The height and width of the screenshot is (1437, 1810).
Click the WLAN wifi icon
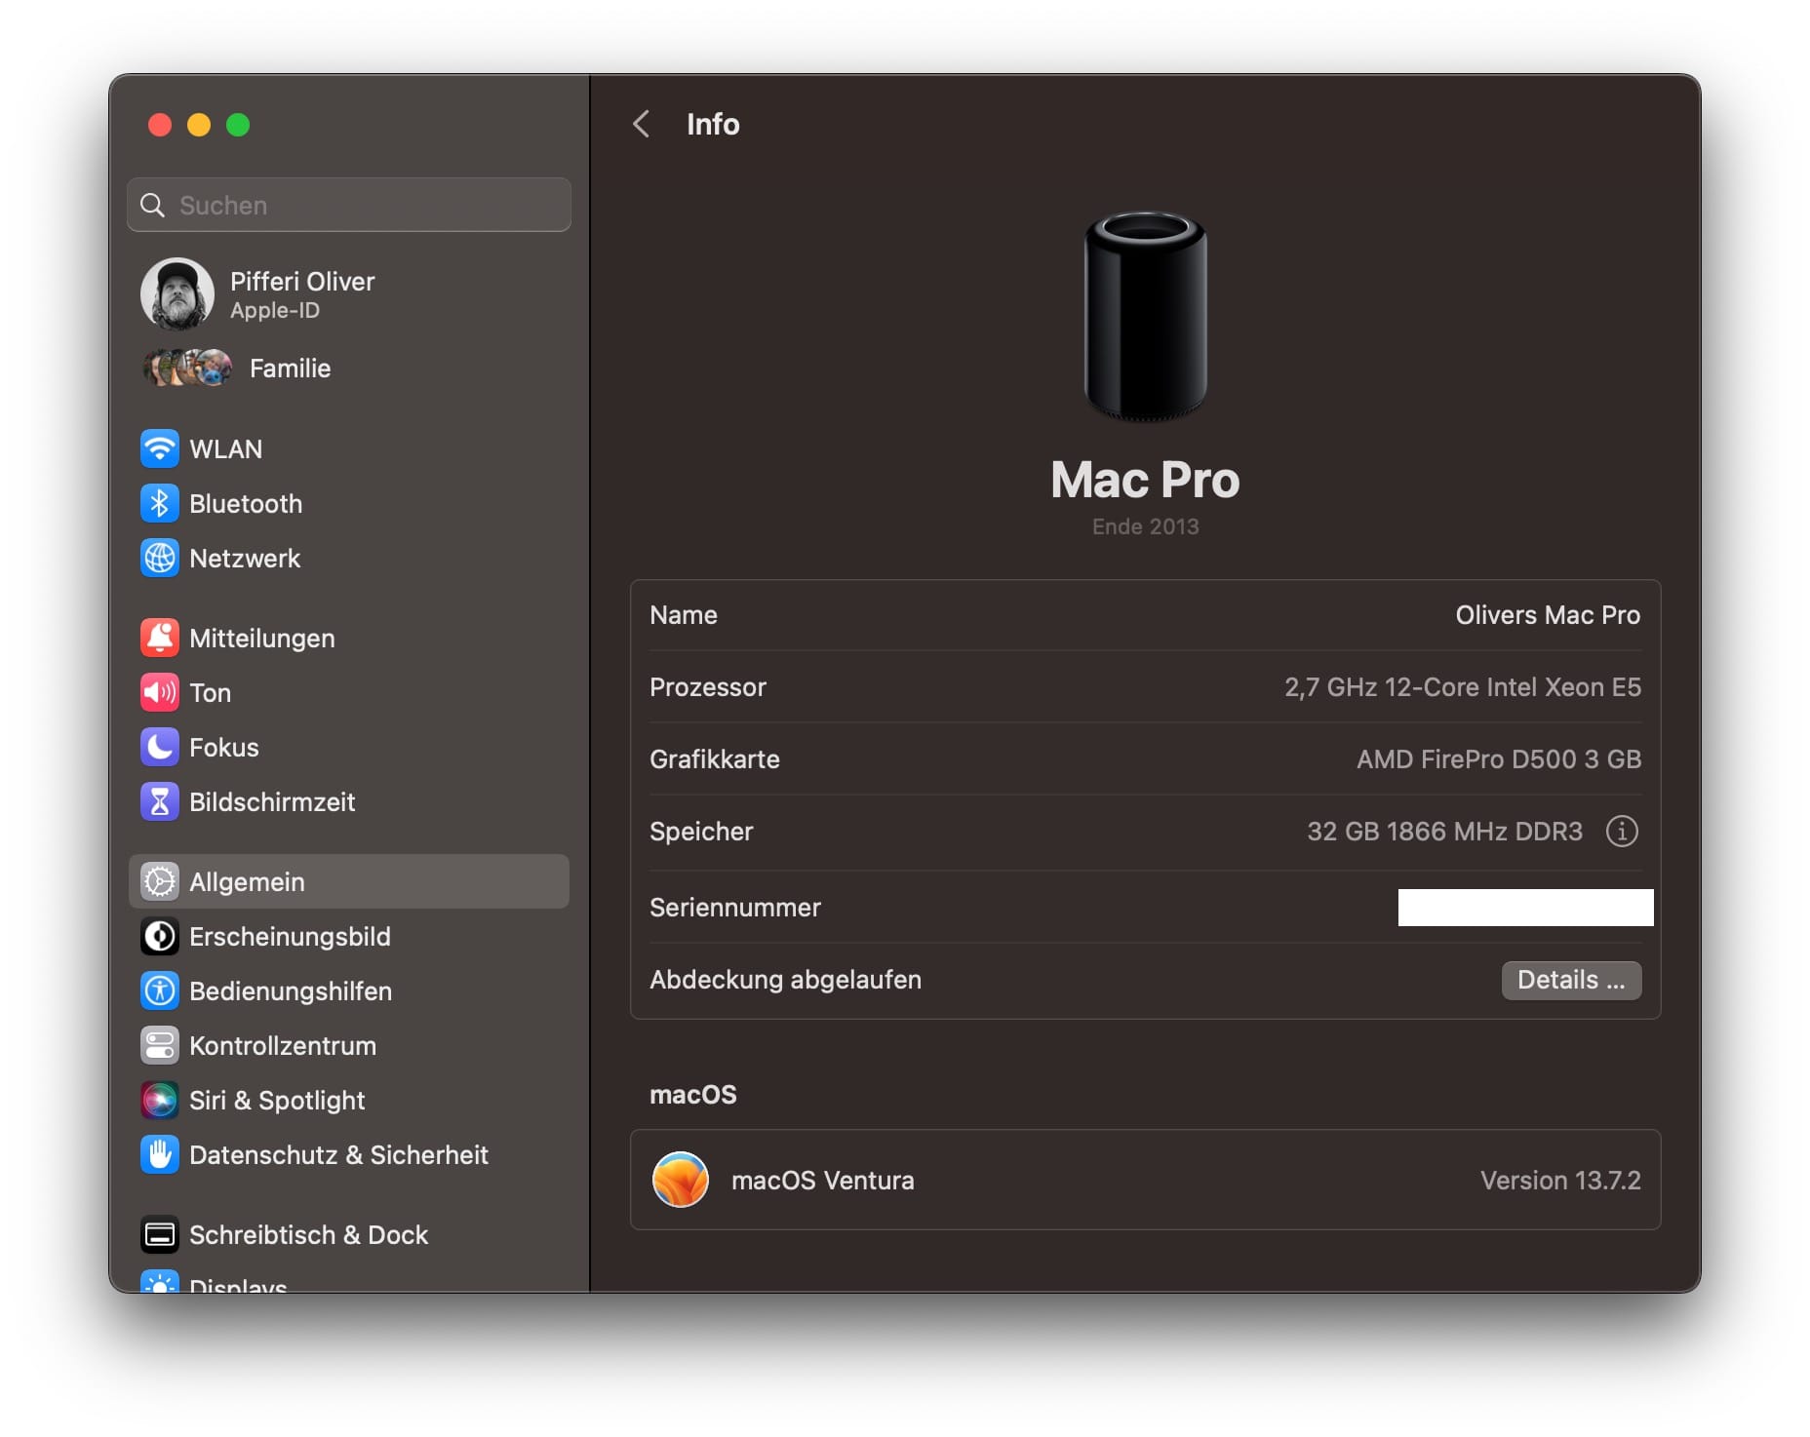pos(160,449)
